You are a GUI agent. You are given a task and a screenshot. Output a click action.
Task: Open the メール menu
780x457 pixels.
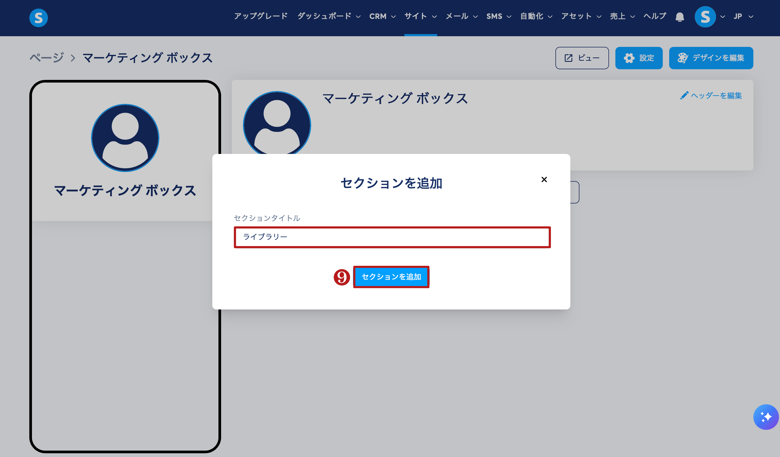click(461, 16)
